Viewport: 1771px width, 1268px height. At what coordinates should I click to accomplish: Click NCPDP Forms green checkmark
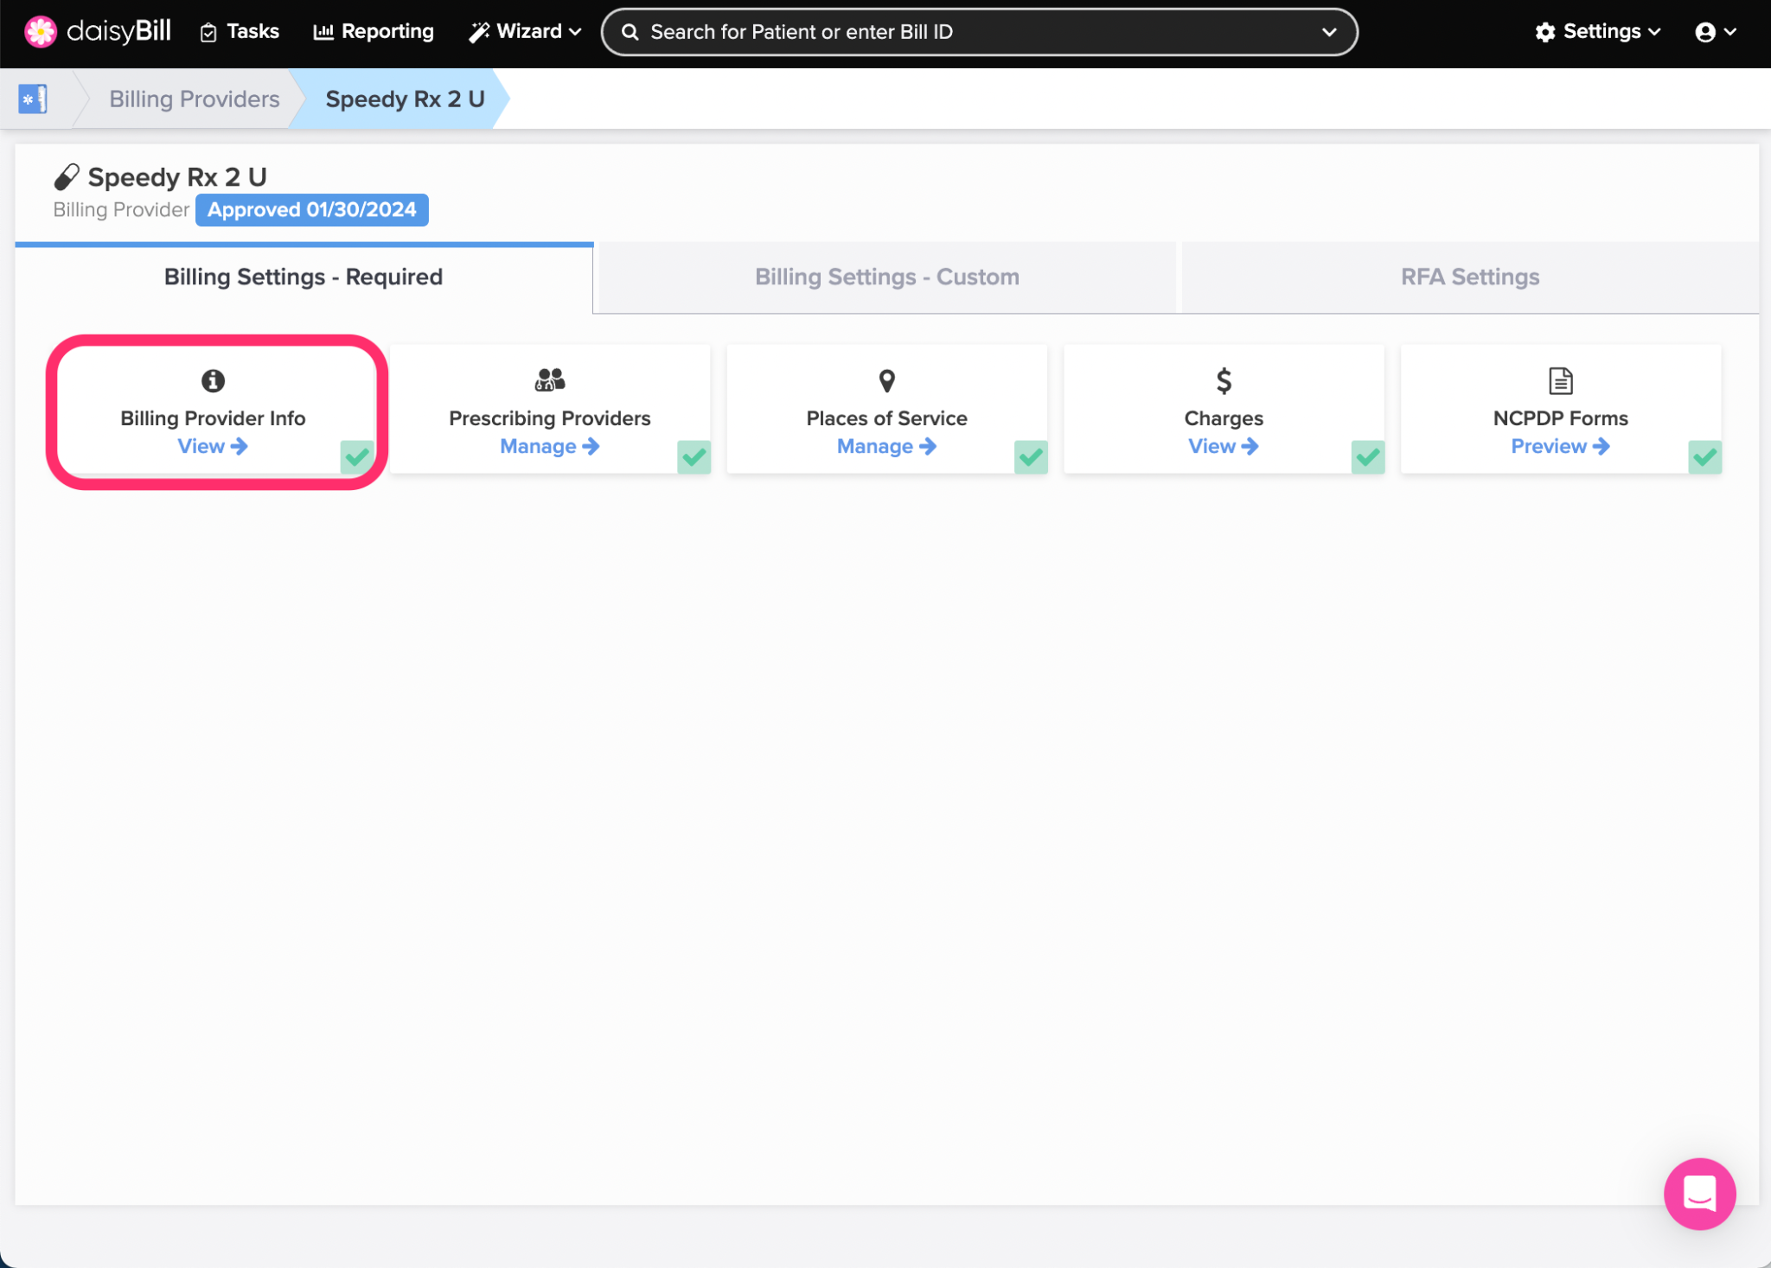click(x=1704, y=456)
